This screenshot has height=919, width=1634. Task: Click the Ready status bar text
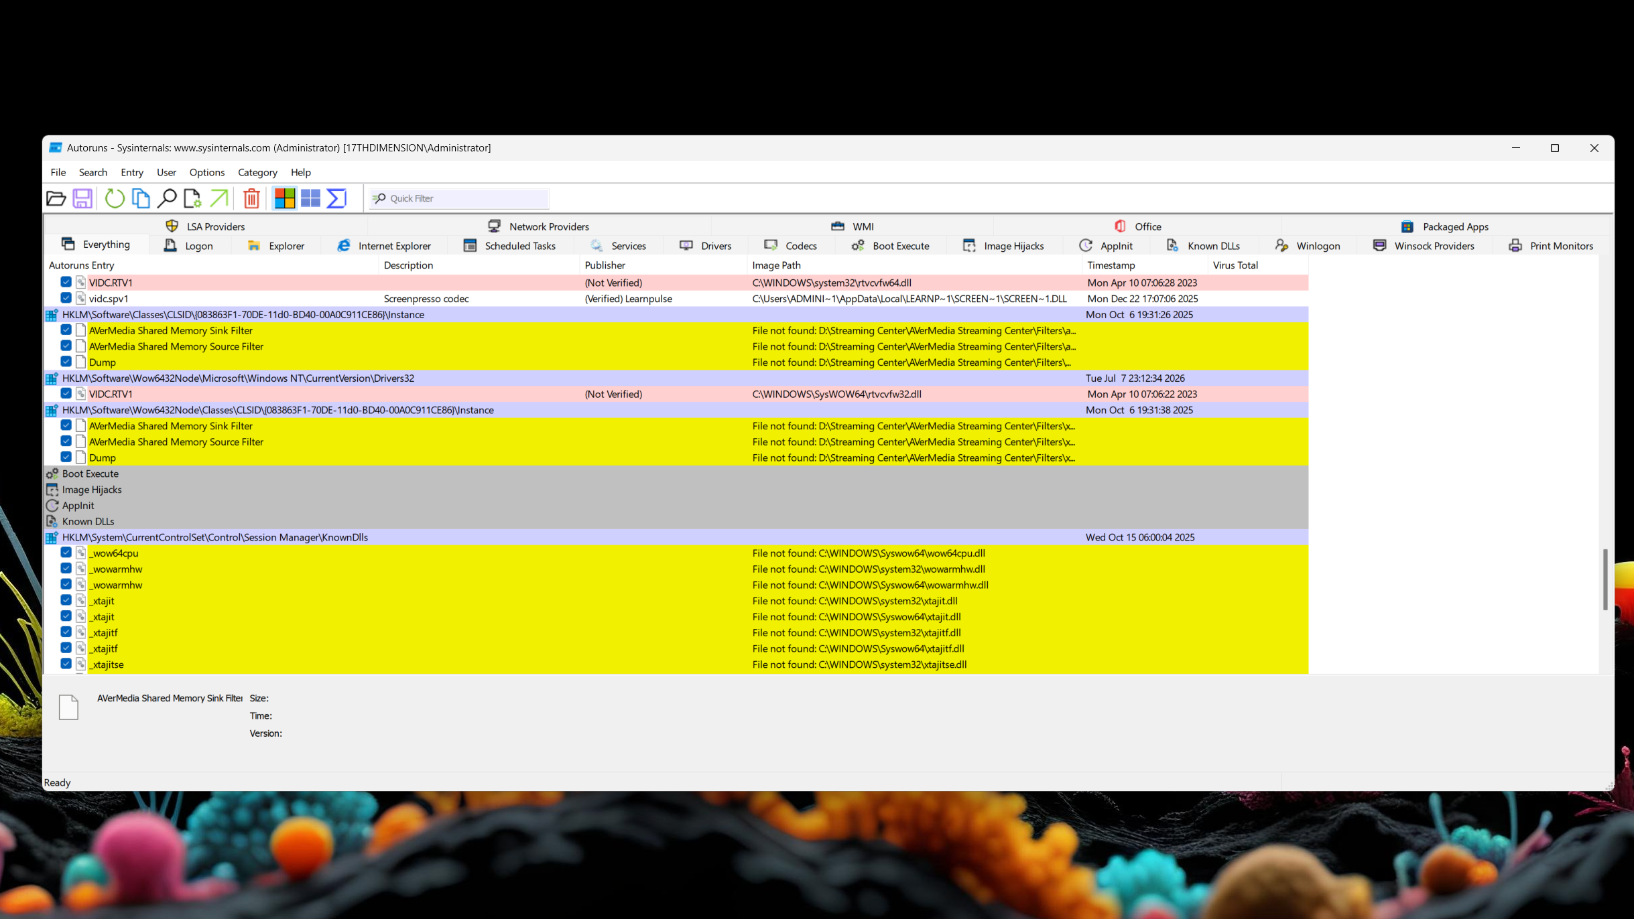[x=57, y=782]
